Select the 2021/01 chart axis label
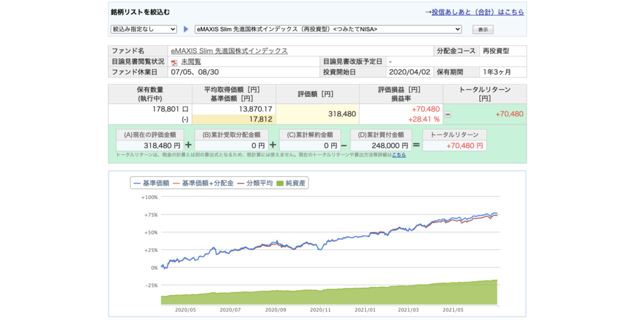The width and height of the screenshot is (635, 320). pos(365,310)
